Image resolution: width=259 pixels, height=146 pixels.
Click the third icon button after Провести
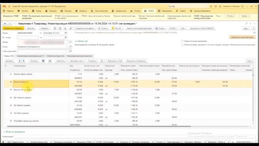(65, 28)
